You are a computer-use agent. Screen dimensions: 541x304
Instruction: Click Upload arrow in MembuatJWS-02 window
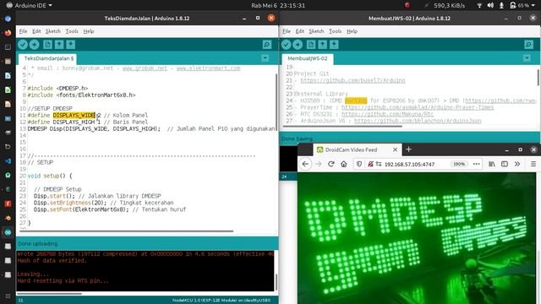coord(298,45)
